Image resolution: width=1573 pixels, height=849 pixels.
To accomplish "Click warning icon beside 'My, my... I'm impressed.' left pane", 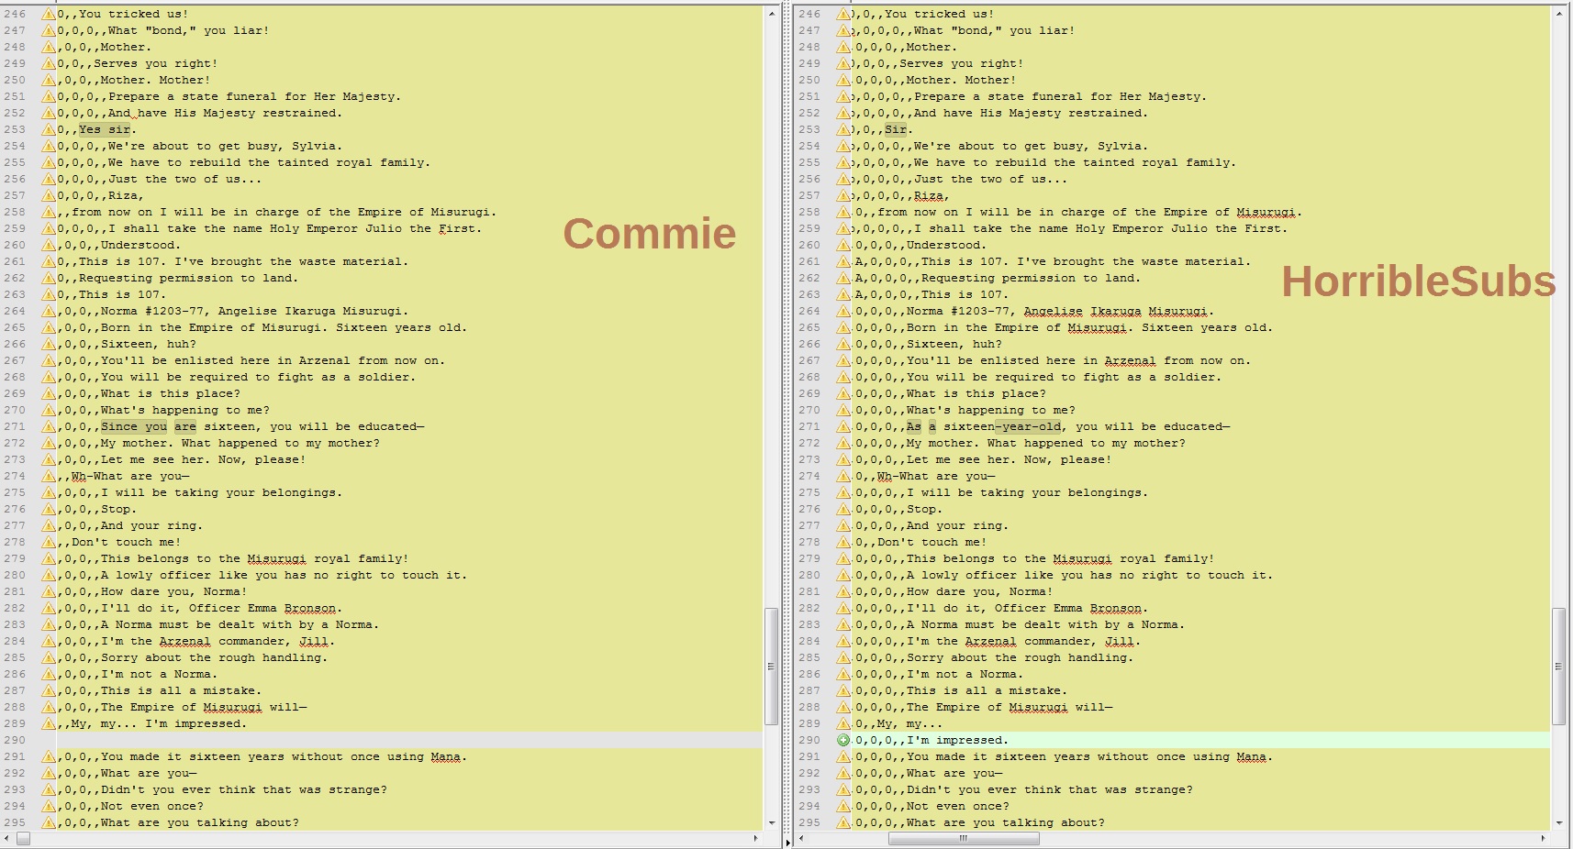I will [x=49, y=723].
